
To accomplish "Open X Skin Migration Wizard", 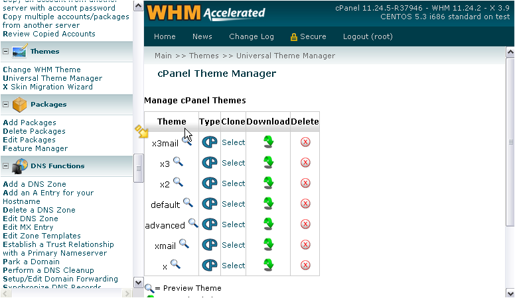I will click(48, 87).
